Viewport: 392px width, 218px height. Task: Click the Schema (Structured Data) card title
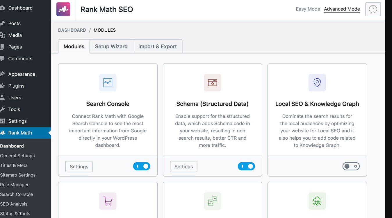[x=212, y=104]
